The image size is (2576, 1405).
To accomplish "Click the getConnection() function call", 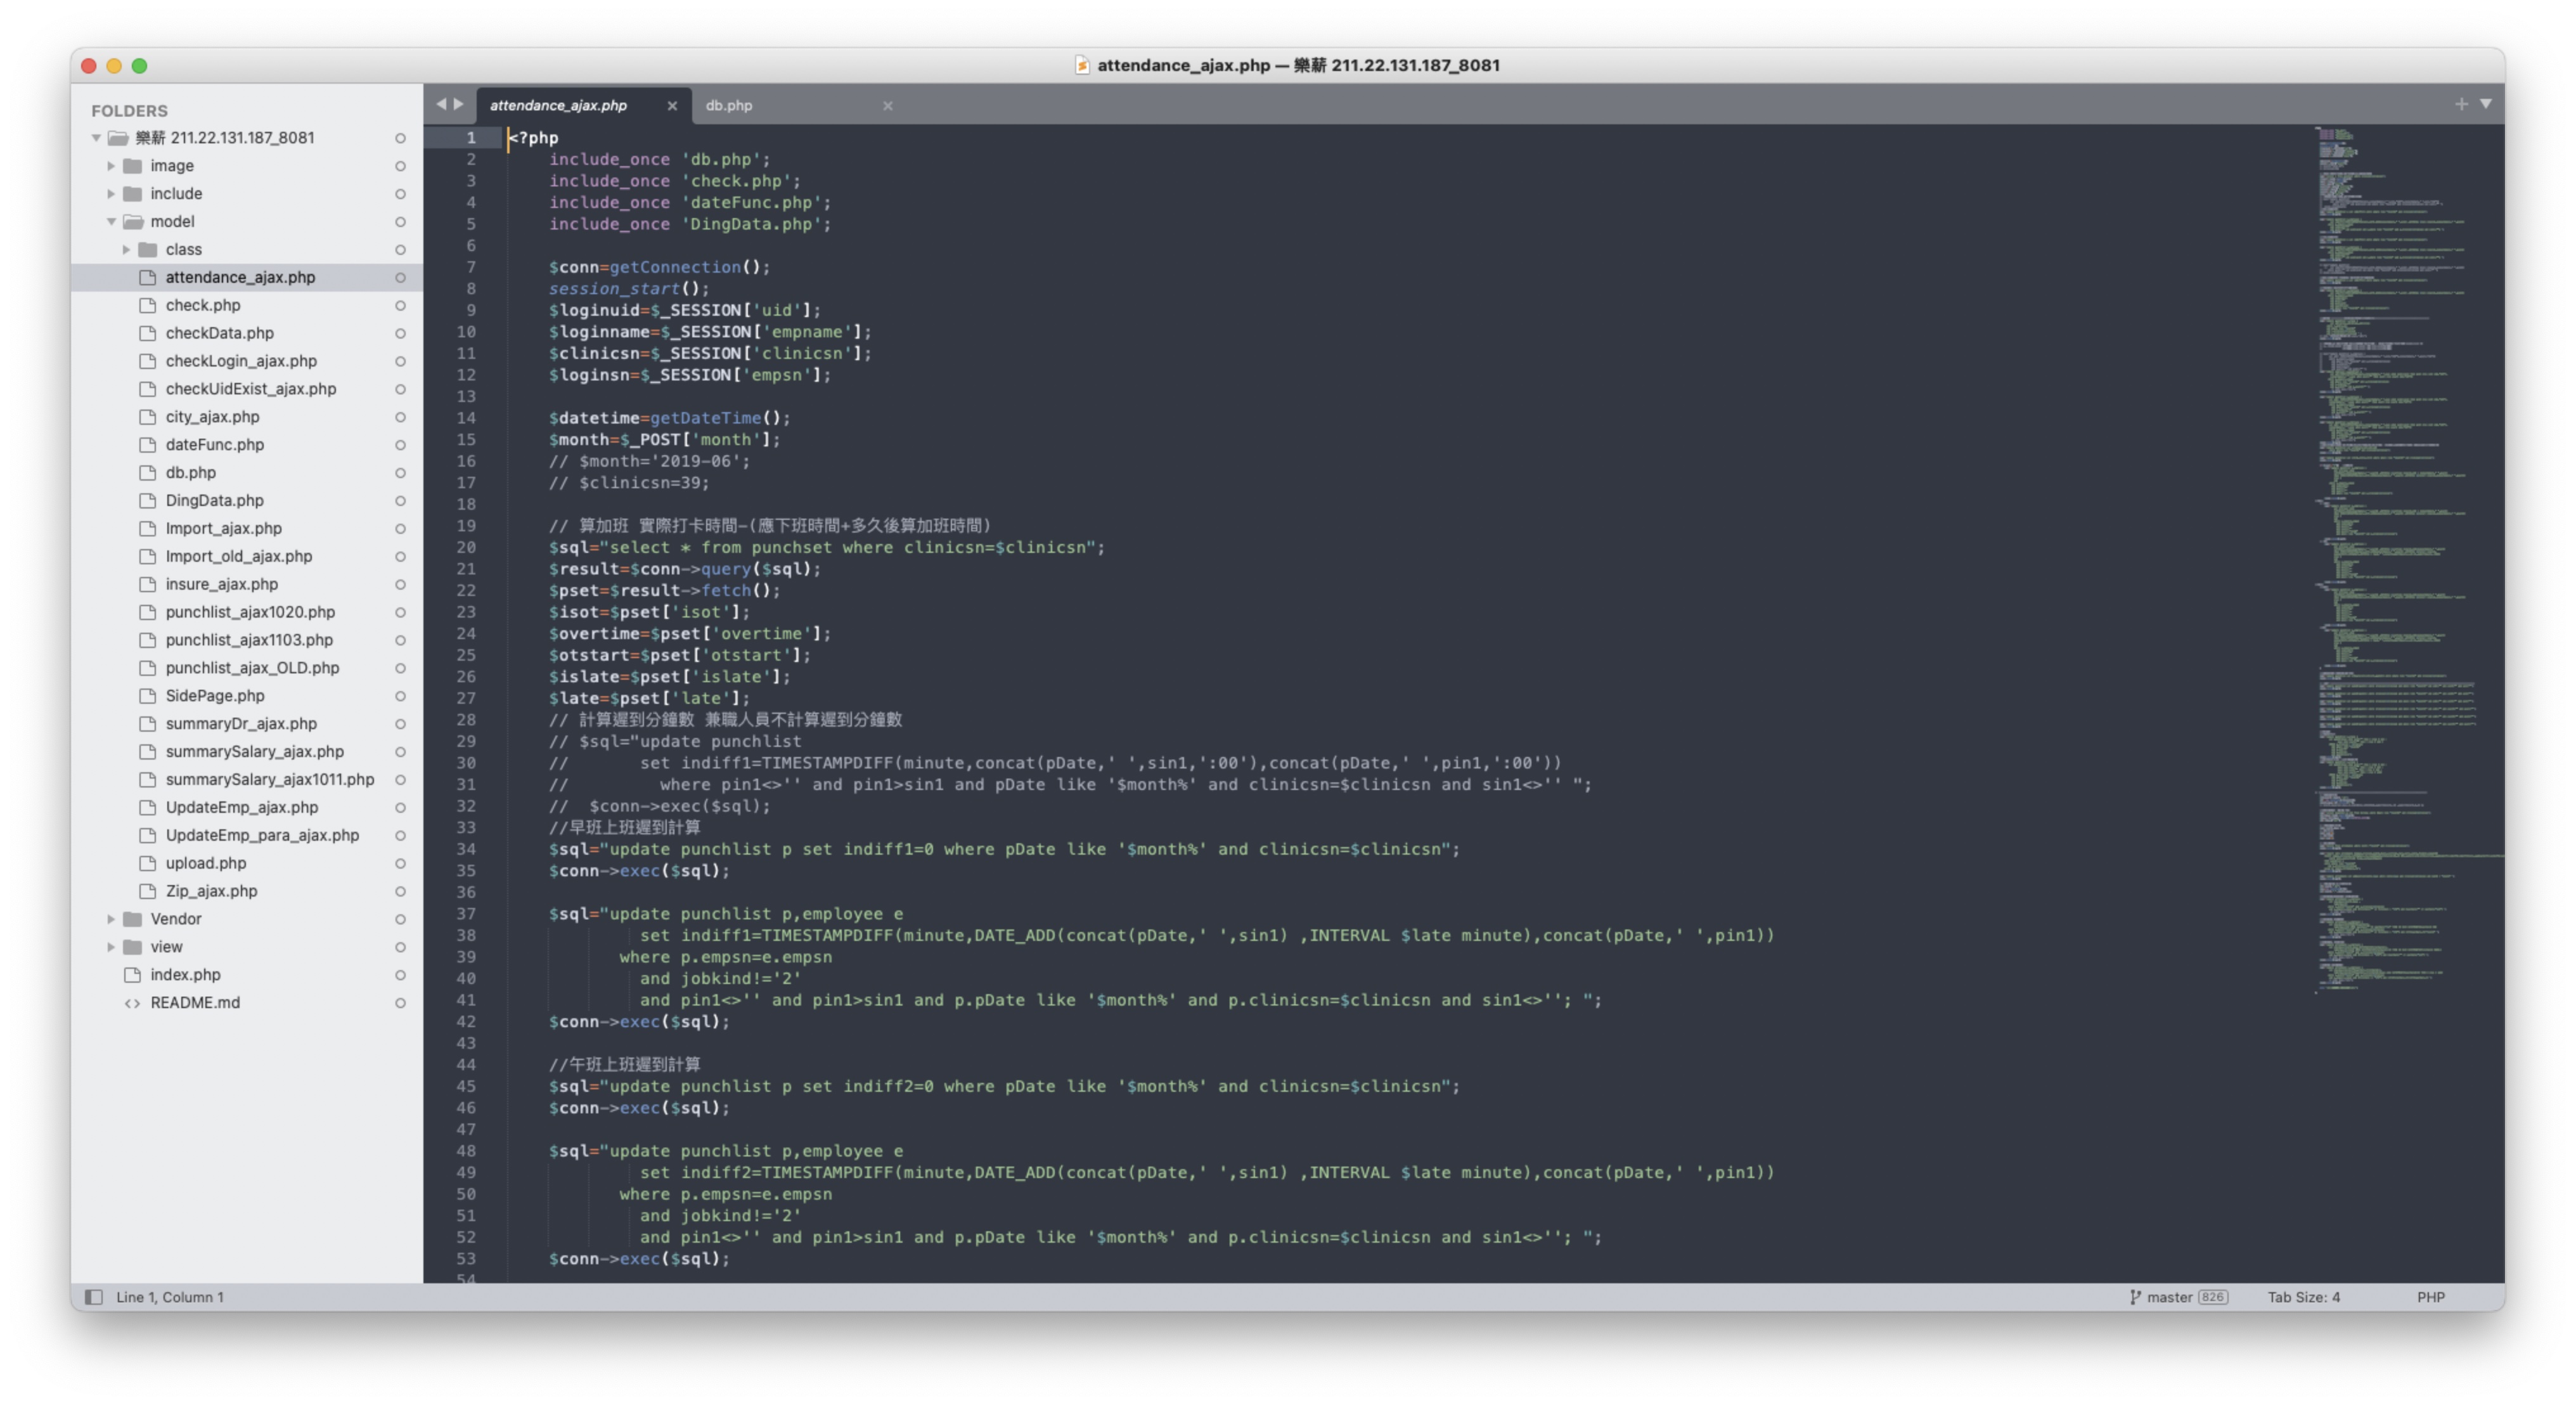I will [689, 267].
